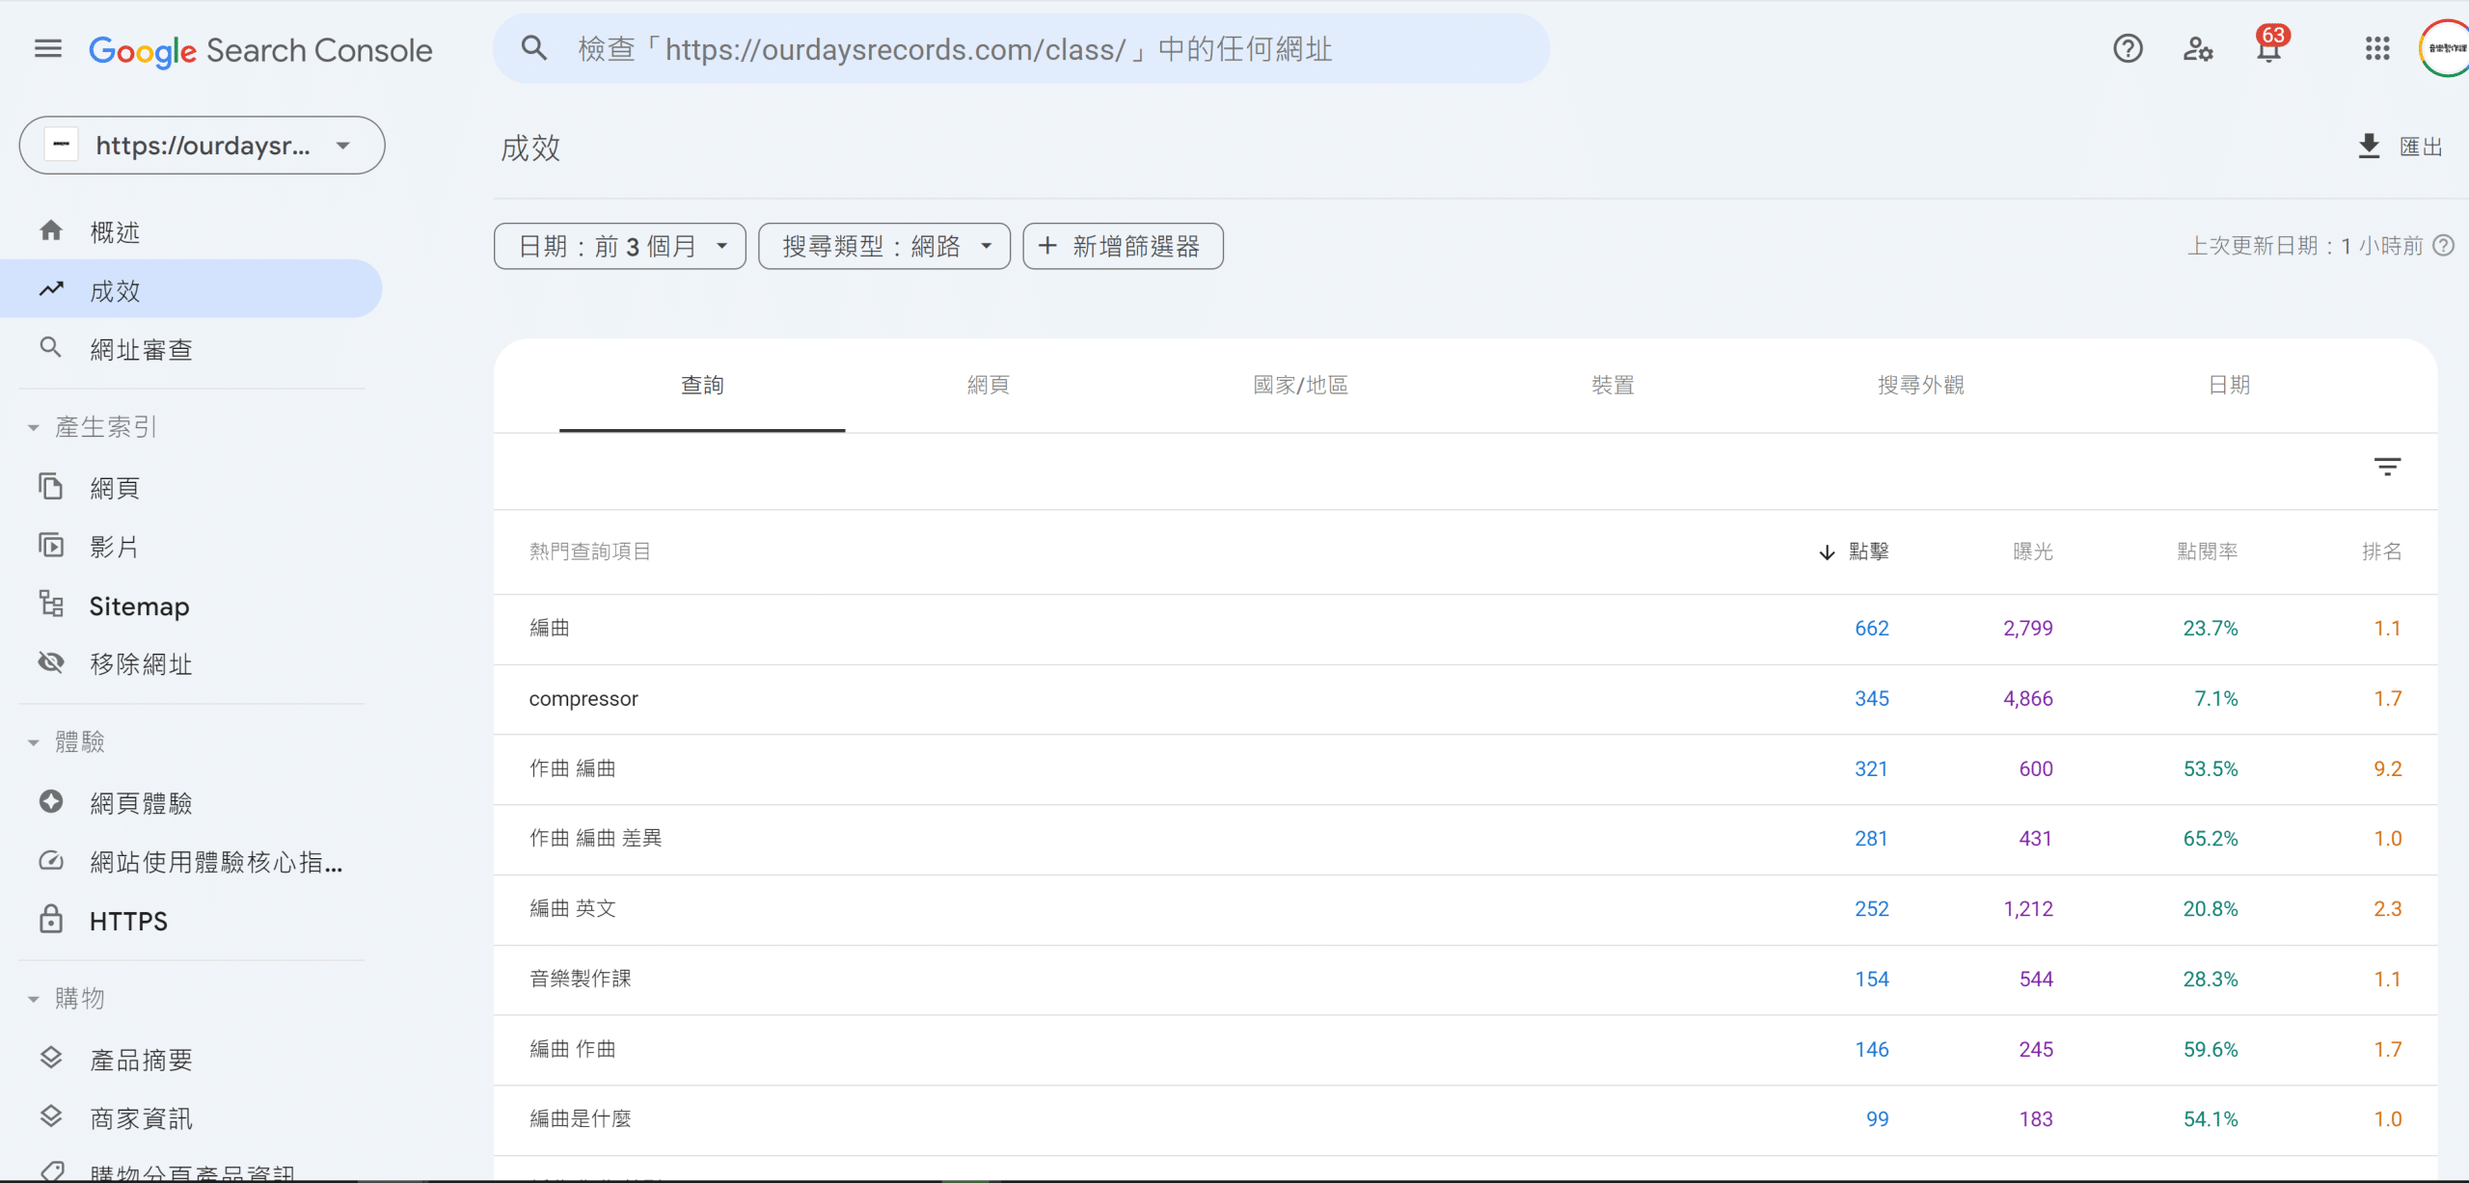This screenshot has width=2469, height=1183.
Task: Open Sitemap in the sidebar
Action: tap(139, 606)
